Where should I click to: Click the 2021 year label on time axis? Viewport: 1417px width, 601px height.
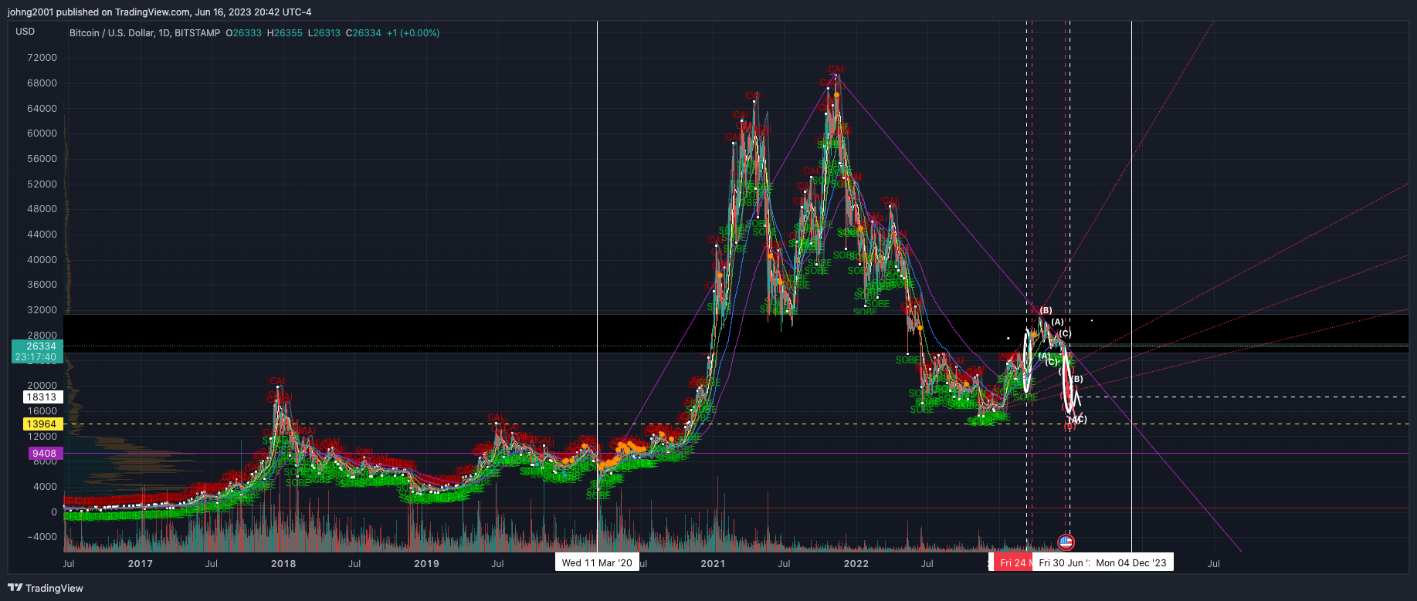pyautogui.click(x=713, y=564)
